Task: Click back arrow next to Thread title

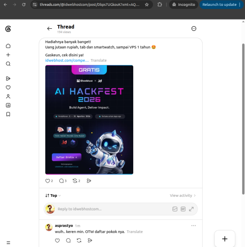Action: pos(49,29)
